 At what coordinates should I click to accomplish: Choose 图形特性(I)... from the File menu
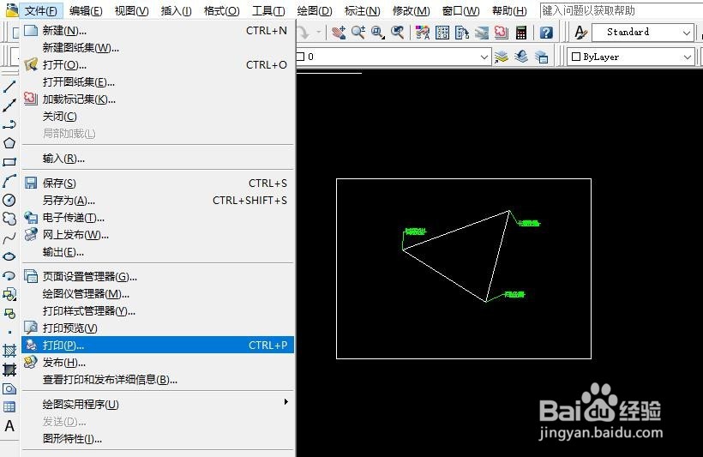pos(158,439)
